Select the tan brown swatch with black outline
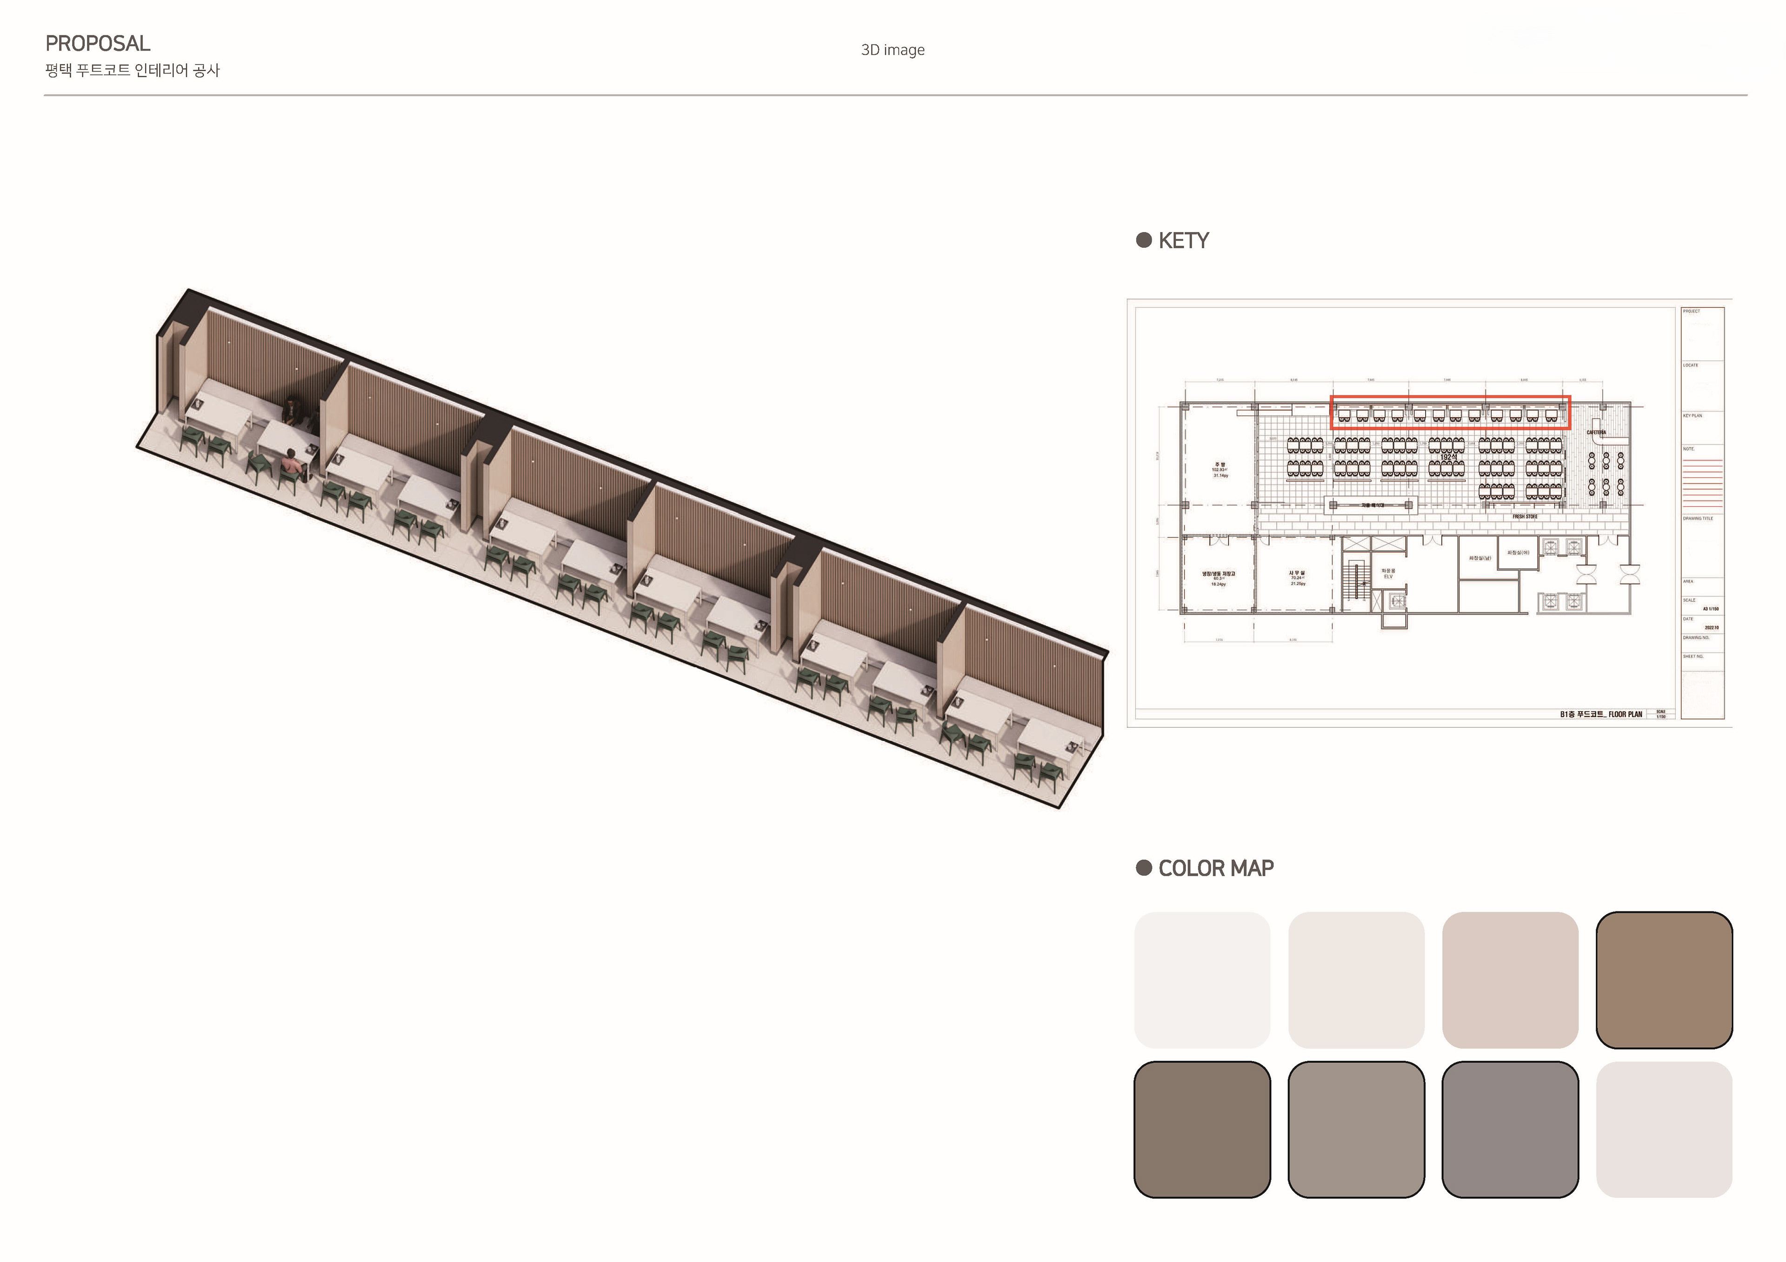The image size is (1786, 1262). pos(1664,980)
